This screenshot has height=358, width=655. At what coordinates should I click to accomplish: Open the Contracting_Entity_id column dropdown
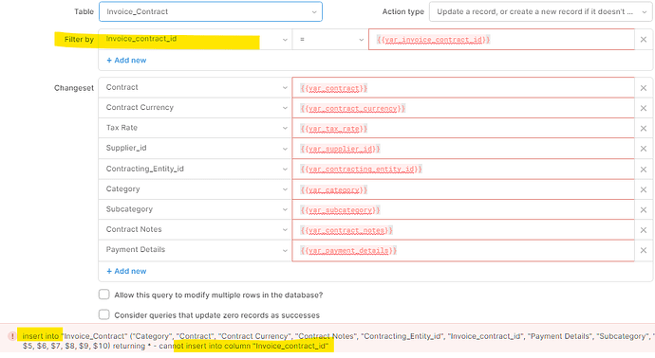(x=196, y=169)
